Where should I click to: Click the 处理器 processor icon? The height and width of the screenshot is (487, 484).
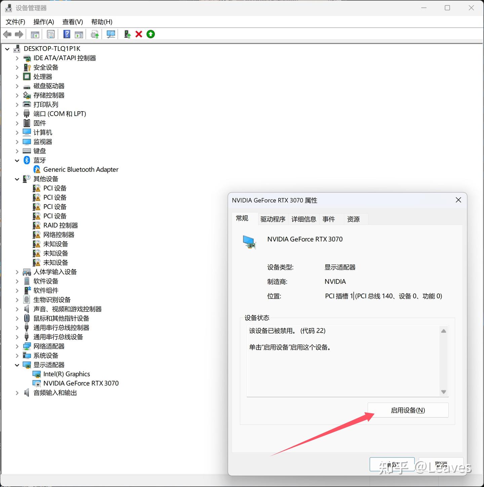[27, 77]
